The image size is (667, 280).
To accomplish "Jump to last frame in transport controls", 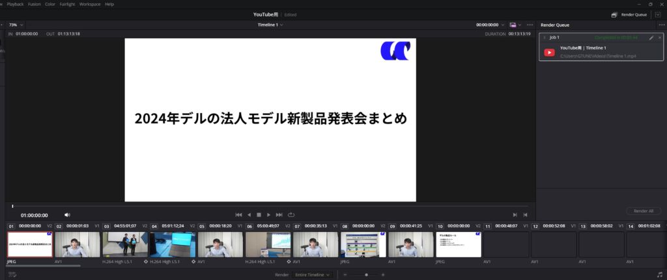I will pyautogui.click(x=279, y=215).
